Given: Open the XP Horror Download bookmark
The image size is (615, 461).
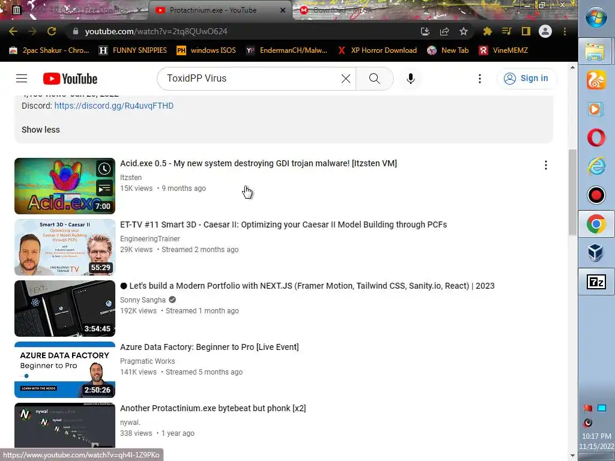Looking at the screenshot, I should (377, 50).
